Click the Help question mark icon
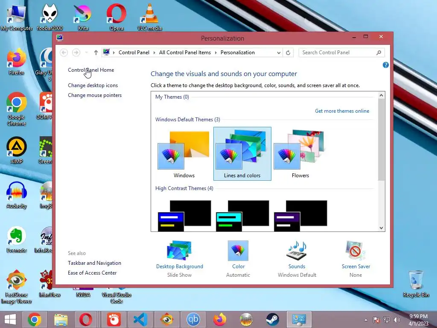 pyautogui.click(x=386, y=65)
